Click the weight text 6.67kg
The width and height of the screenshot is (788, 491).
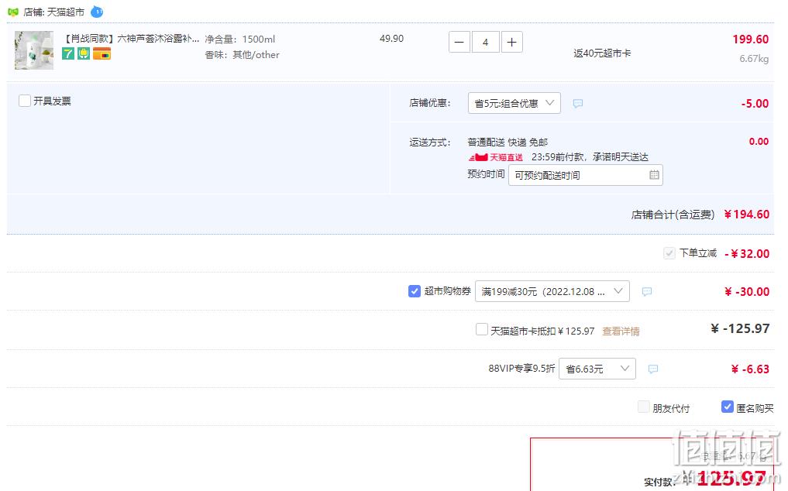(x=754, y=59)
